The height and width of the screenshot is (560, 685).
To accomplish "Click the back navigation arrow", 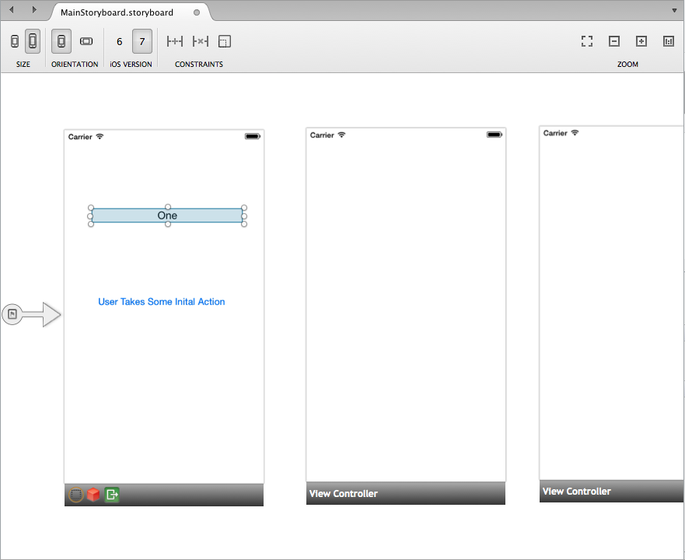I will tap(11, 10).
